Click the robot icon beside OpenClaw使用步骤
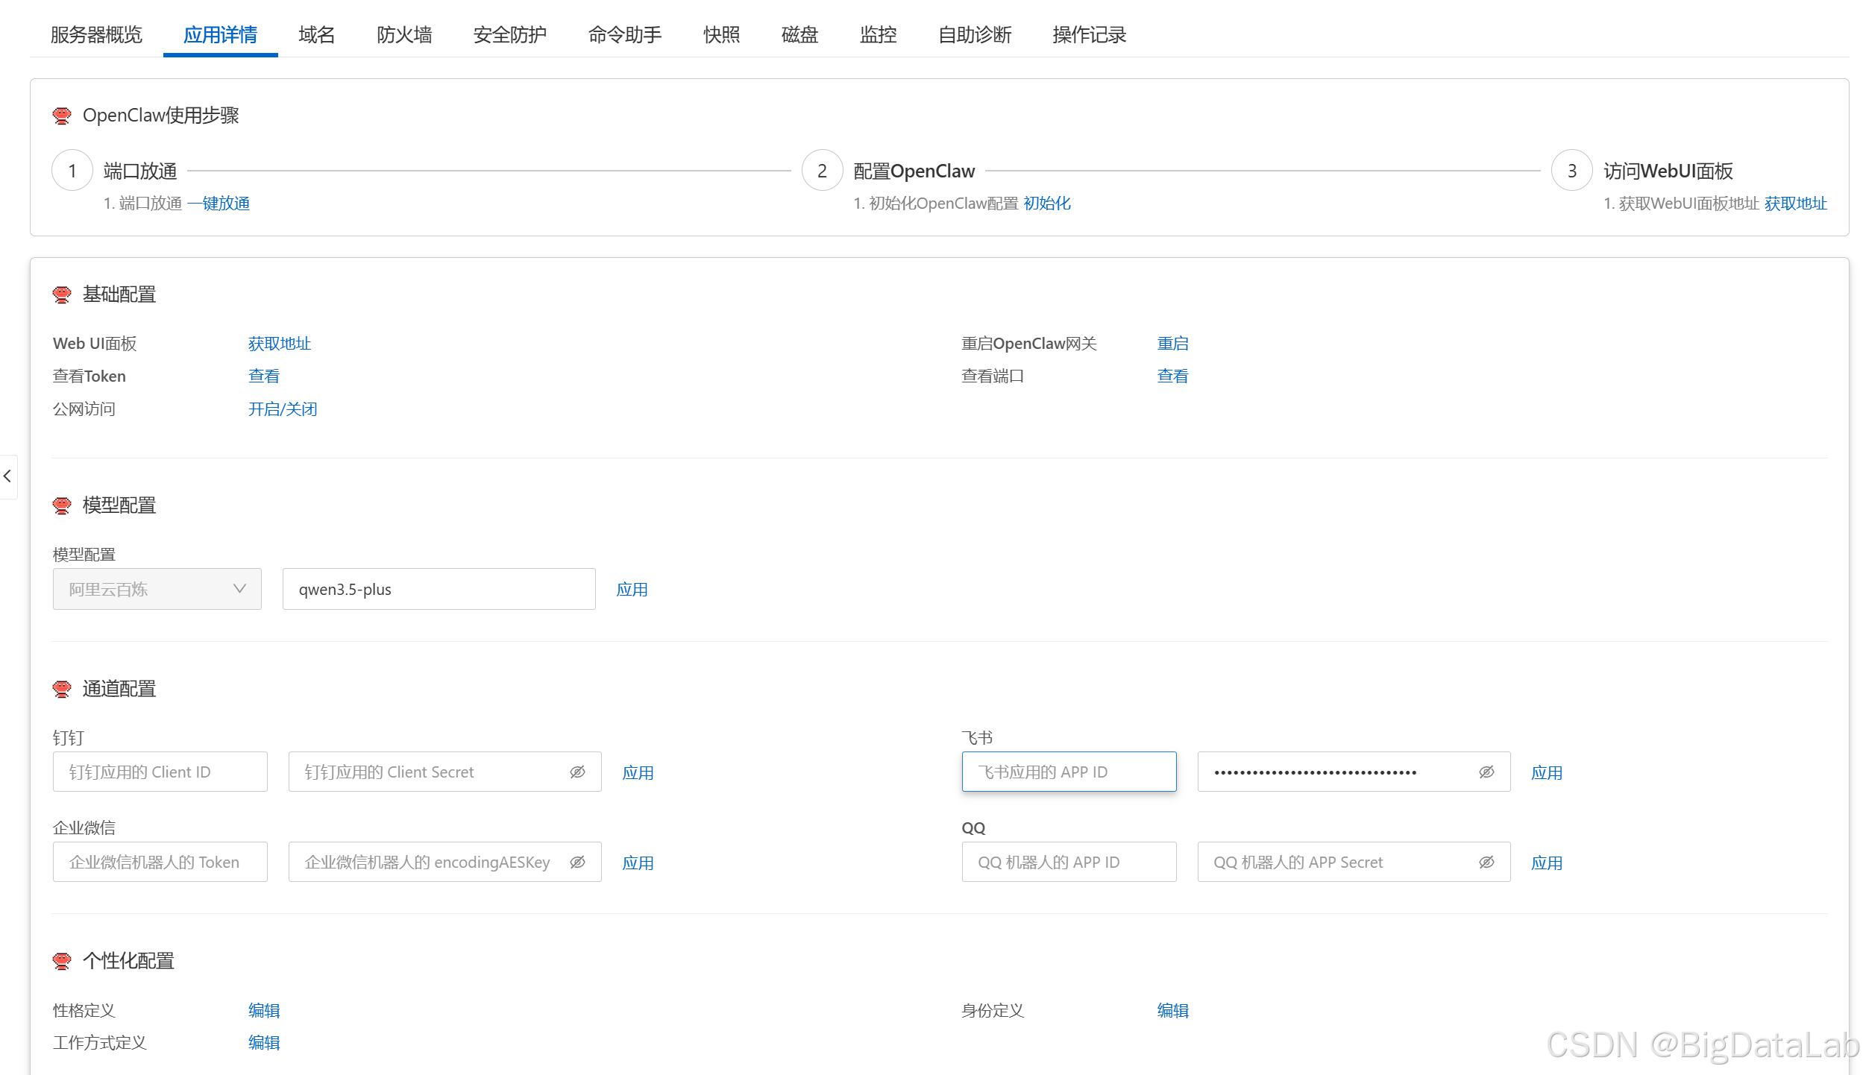 [62, 115]
